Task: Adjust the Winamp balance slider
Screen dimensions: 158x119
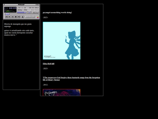Action: (29, 12)
